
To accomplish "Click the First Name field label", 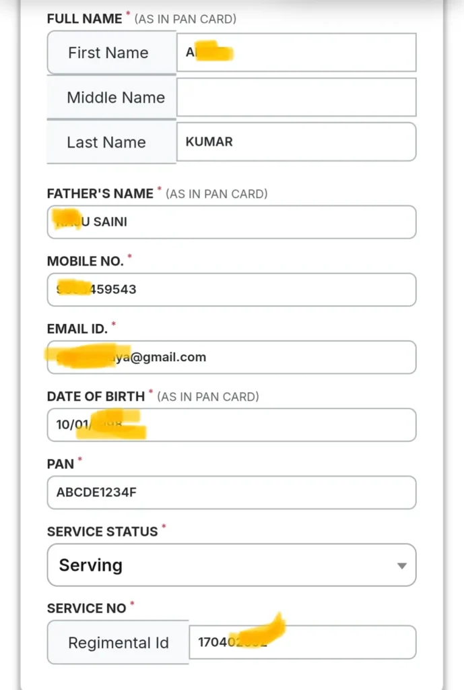I will [108, 53].
